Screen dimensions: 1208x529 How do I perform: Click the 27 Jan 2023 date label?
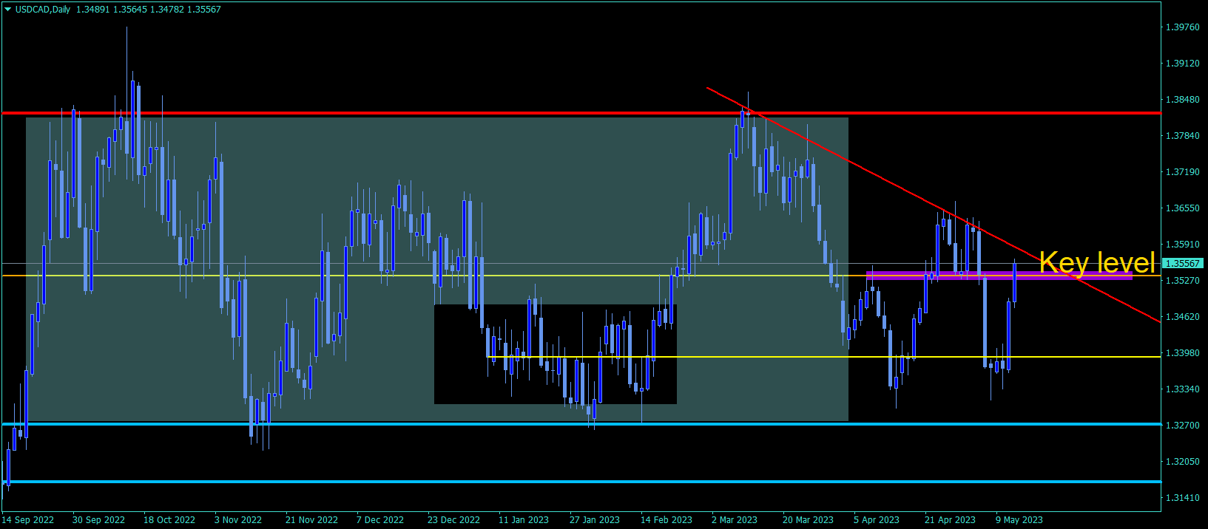[595, 520]
